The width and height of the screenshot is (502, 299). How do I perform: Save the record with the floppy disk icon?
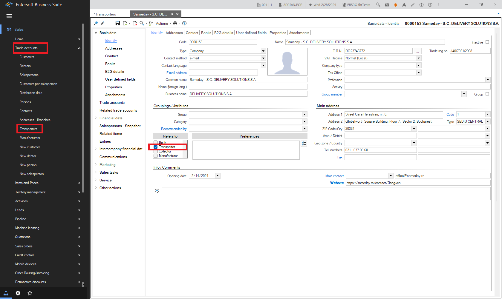(x=118, y=23)
